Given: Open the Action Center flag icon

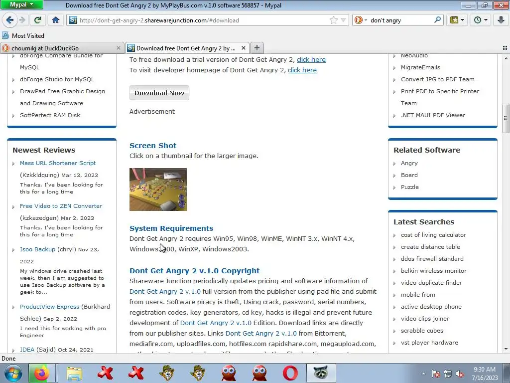Looking at the screenshot, I should (x=436, y=374).
